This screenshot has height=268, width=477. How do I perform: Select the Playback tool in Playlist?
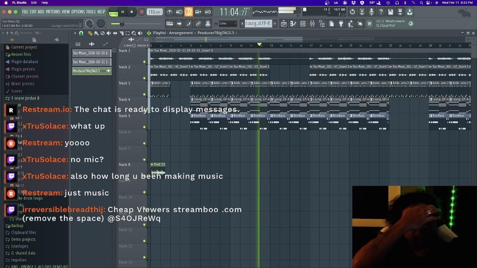pyautogui.click(x=140, y=33)
